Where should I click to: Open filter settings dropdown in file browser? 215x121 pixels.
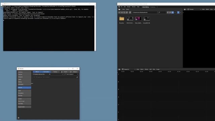181,12
